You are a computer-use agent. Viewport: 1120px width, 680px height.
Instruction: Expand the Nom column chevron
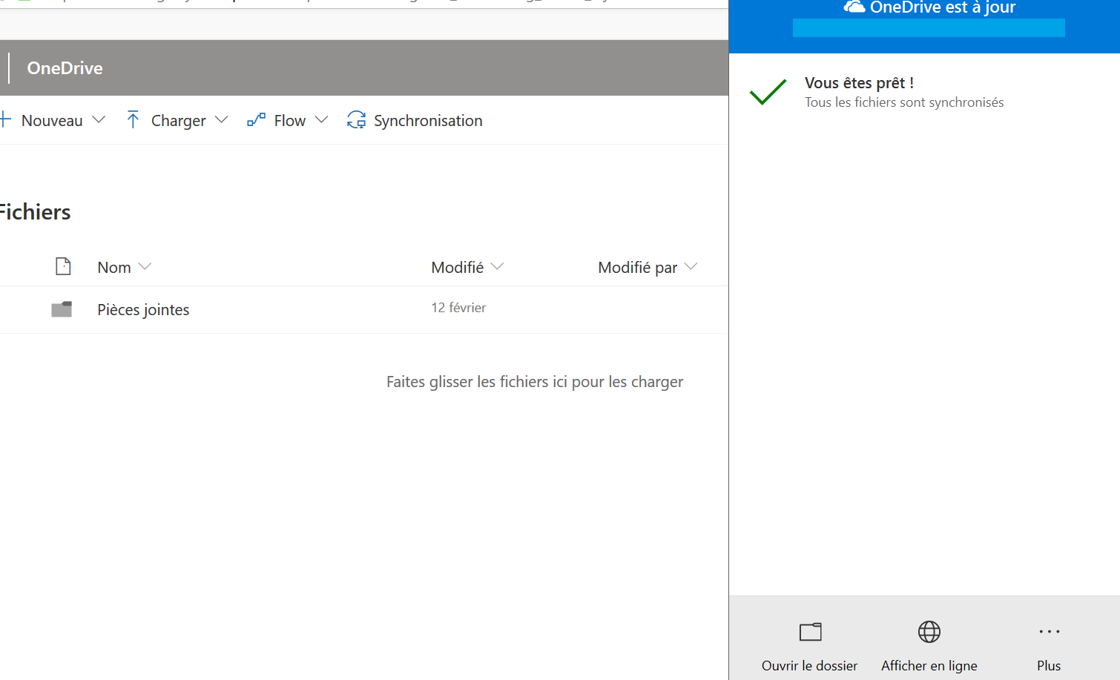(145, 266)
